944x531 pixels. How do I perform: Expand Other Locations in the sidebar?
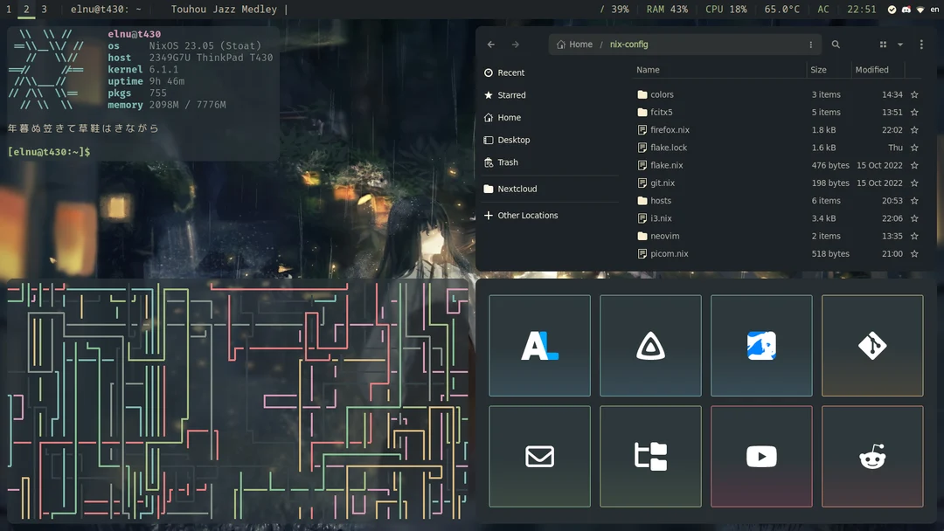click(x=528, y=215)
